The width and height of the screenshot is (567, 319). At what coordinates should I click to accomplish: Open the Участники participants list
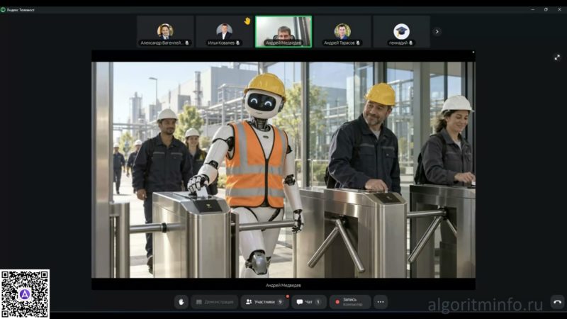point(264,302)
